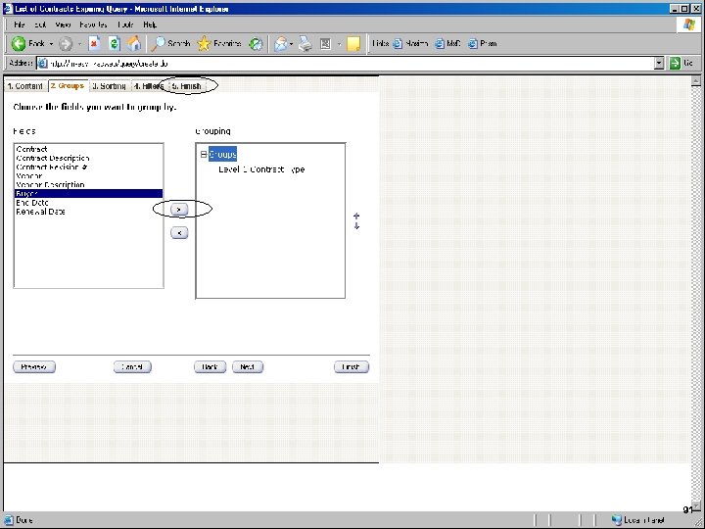Select the Groups root node

pos(222,155)
